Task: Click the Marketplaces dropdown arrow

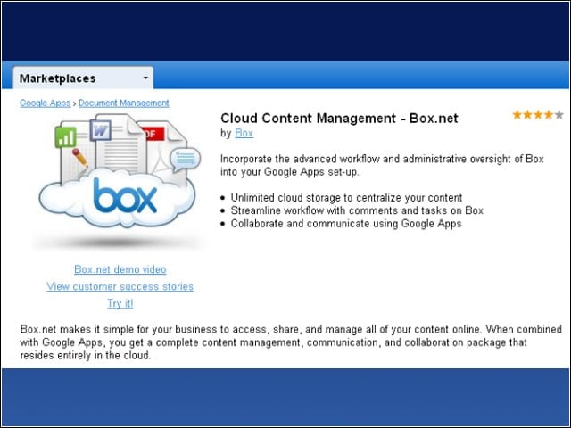Action: (x=145, y=78)
